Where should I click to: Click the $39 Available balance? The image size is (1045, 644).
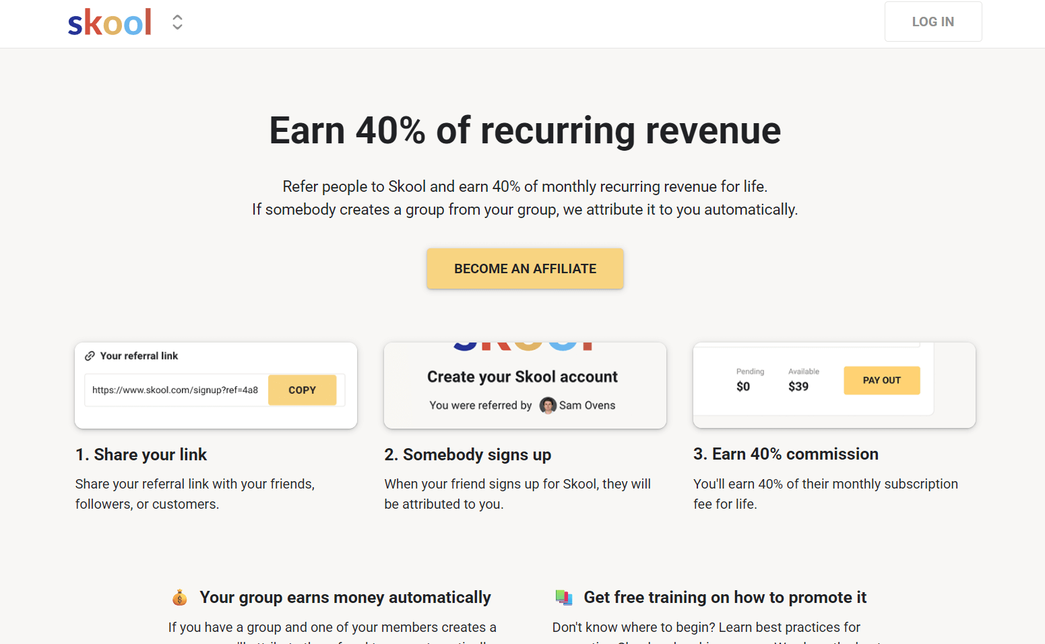coord(798,386)
